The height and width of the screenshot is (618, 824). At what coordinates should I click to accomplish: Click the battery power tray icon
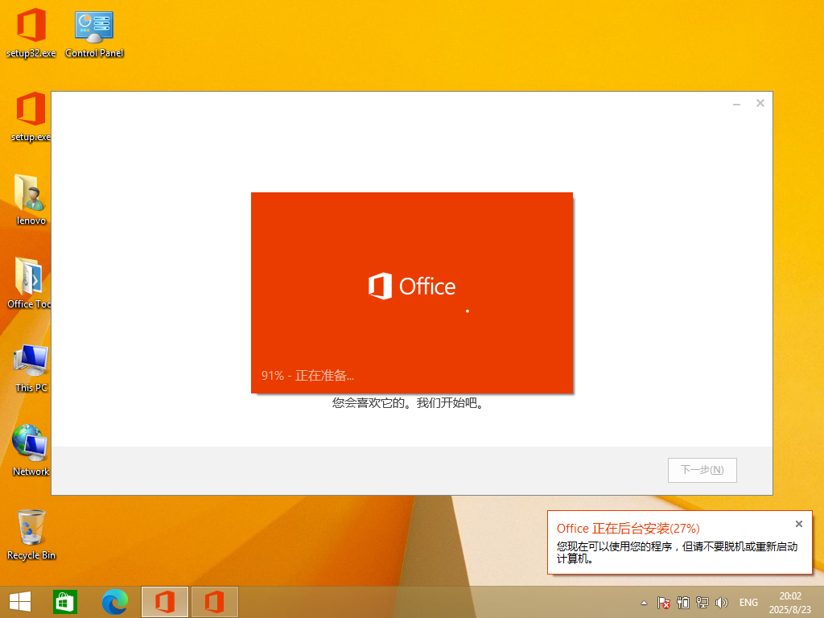[683, 602]
